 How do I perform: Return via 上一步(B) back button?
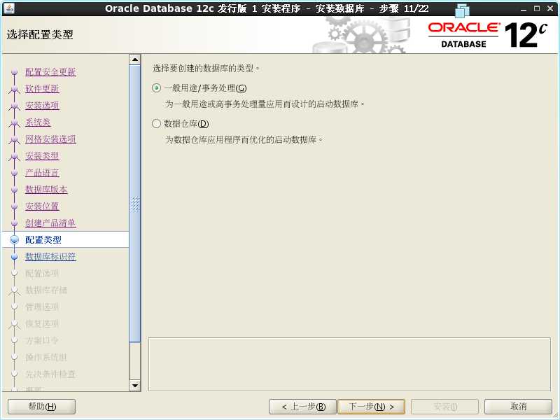[x=302, y=407]
